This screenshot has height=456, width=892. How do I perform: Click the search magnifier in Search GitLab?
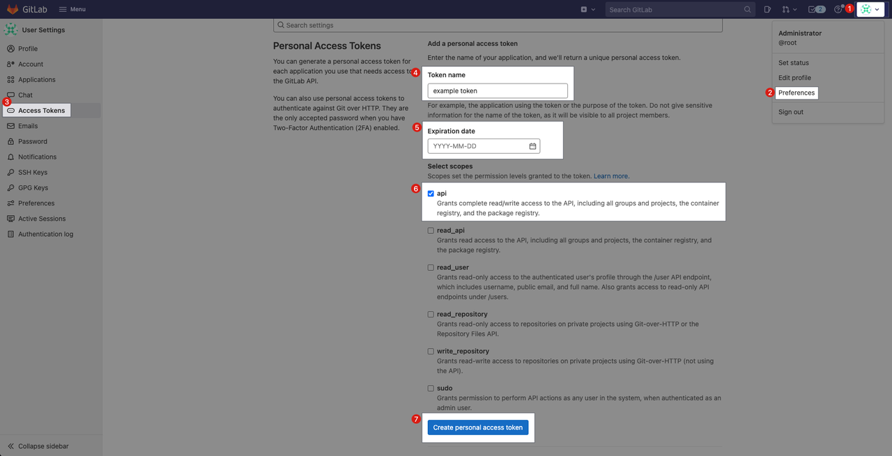click(x=747, y=10)
